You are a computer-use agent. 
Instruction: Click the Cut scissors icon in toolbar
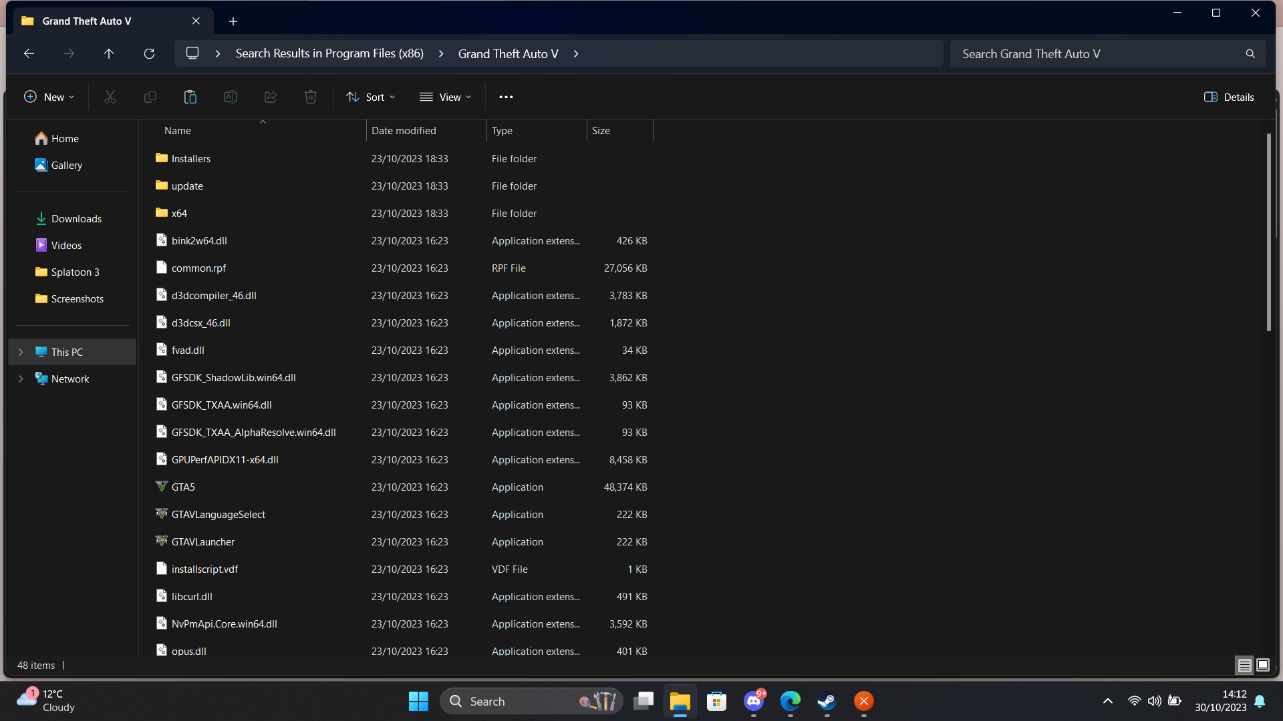click(110, 97)
